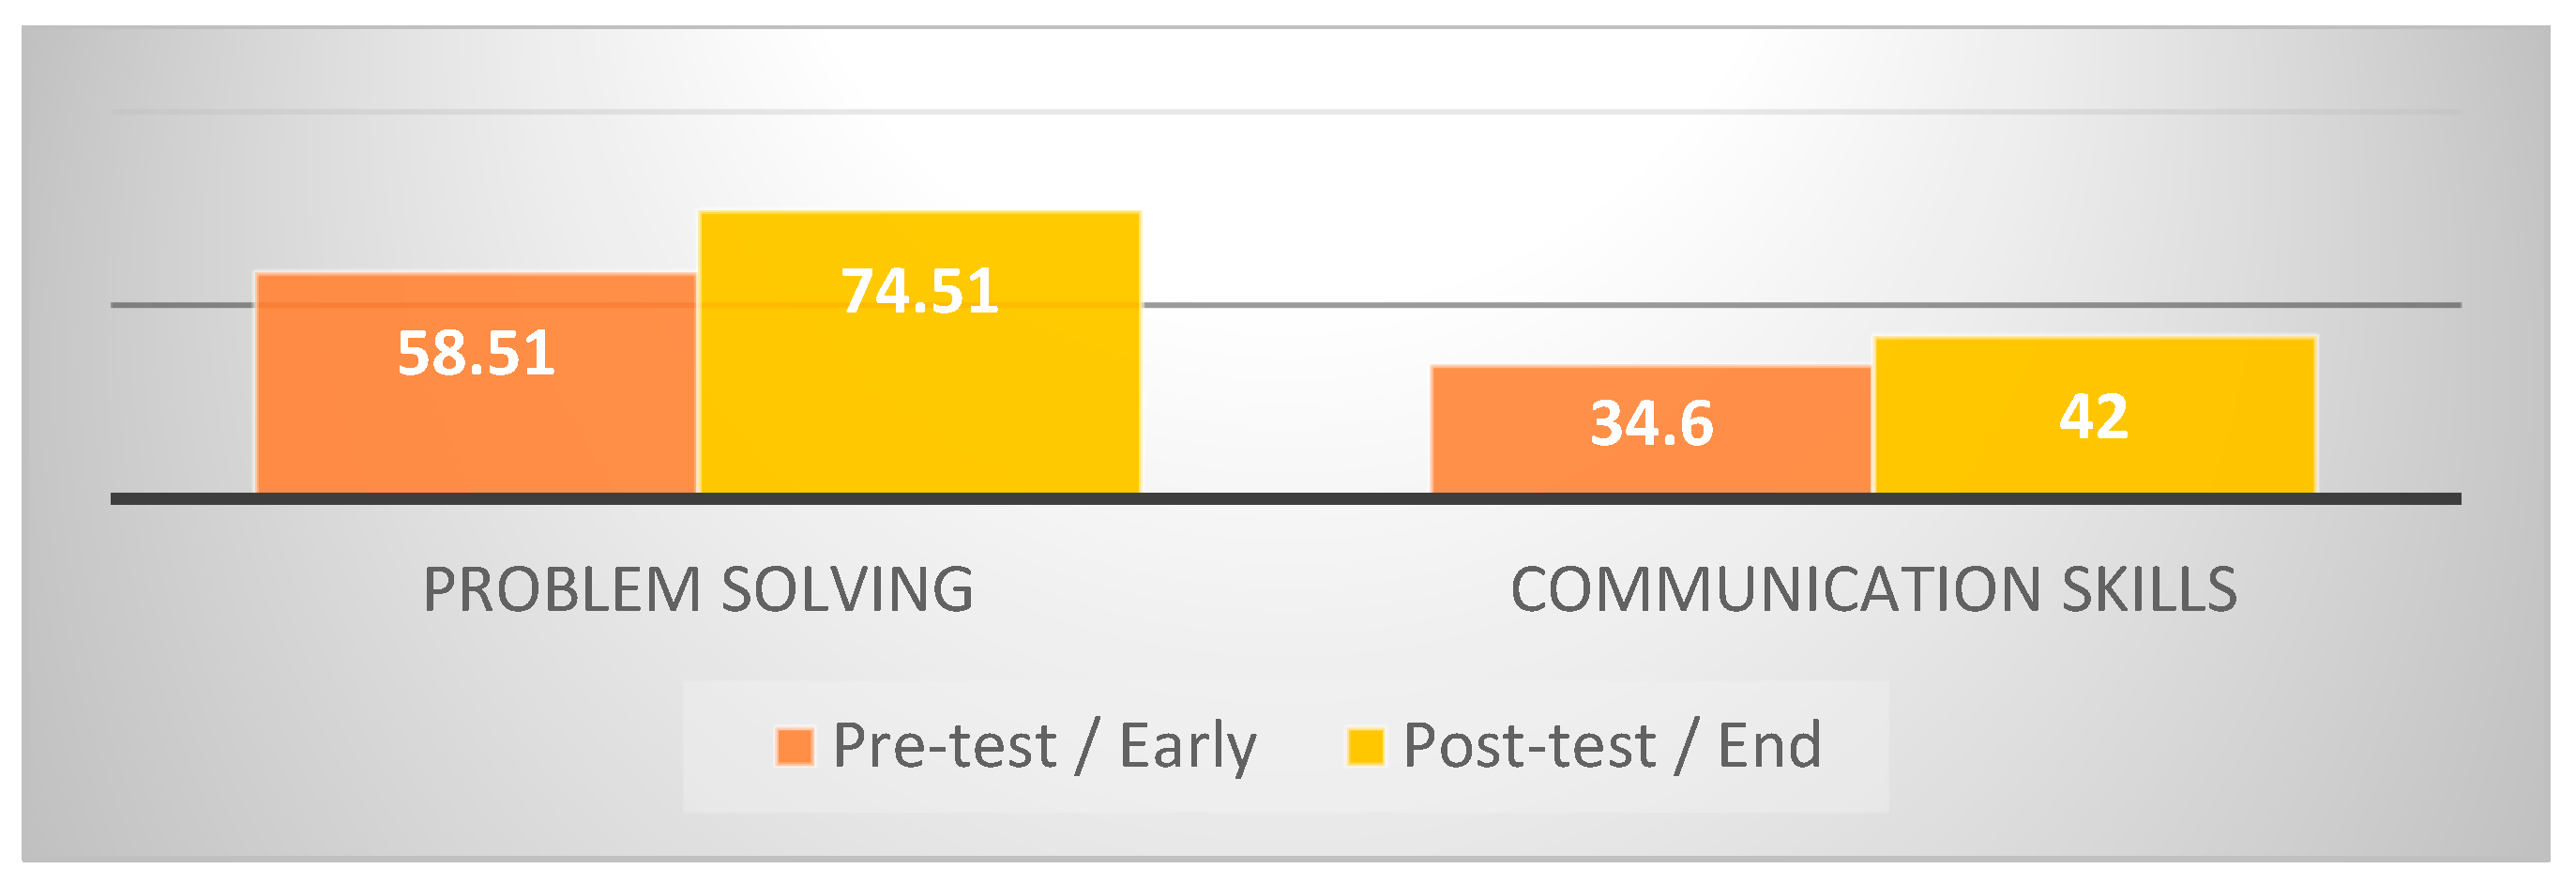Click the PROBLEM SOLVING axis label

698,589
